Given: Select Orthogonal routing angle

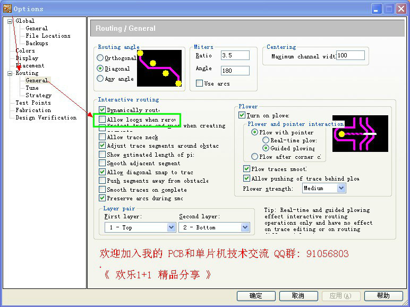Looking at the screenshot, I should coord(100,57).
